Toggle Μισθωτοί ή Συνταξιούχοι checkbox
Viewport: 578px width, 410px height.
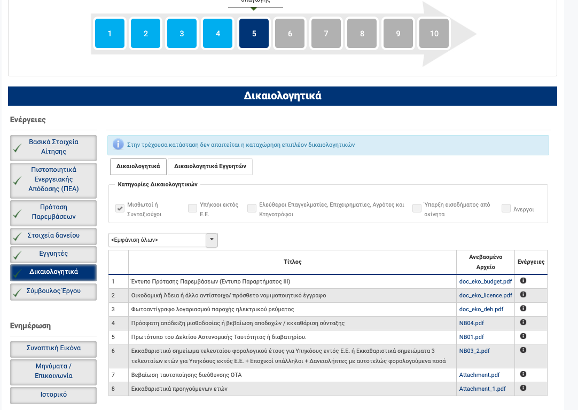tap(120, 208)
